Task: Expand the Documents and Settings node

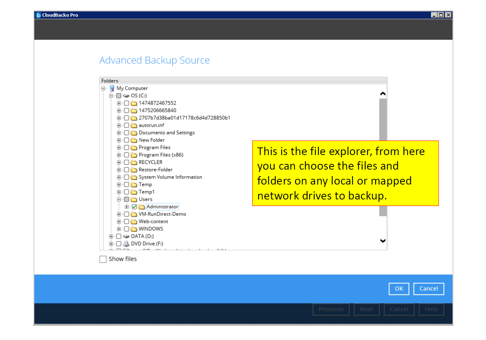Action: (x=119, y=132)
